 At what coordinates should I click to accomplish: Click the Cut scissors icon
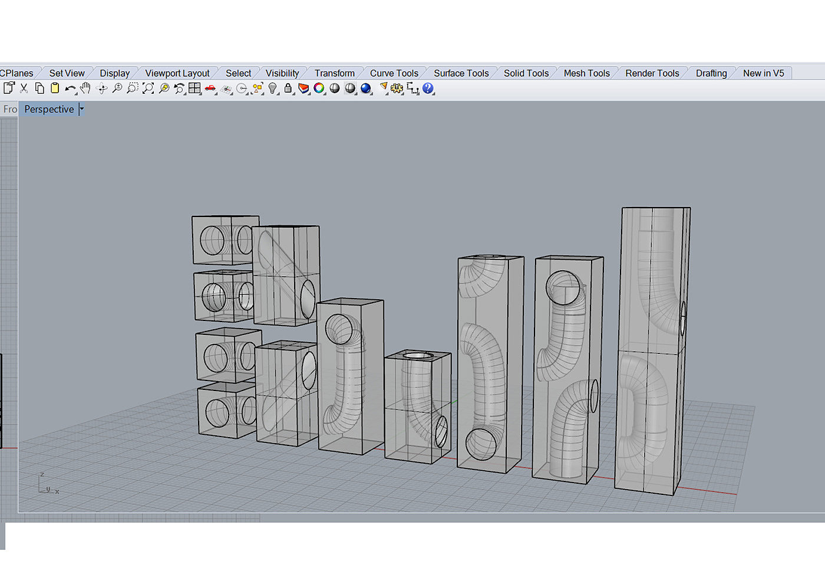click(x=24, y=88)
